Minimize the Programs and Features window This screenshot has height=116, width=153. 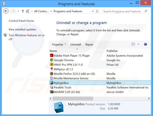tap(131, 3)
